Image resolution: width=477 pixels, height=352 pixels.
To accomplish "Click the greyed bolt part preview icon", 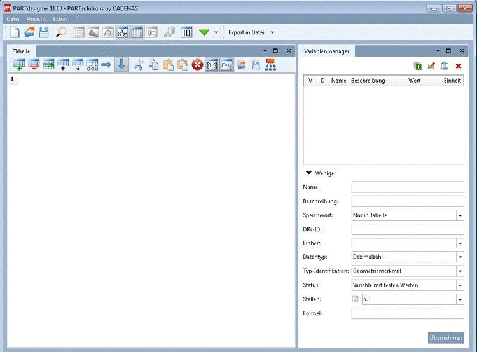I will 93,32.
